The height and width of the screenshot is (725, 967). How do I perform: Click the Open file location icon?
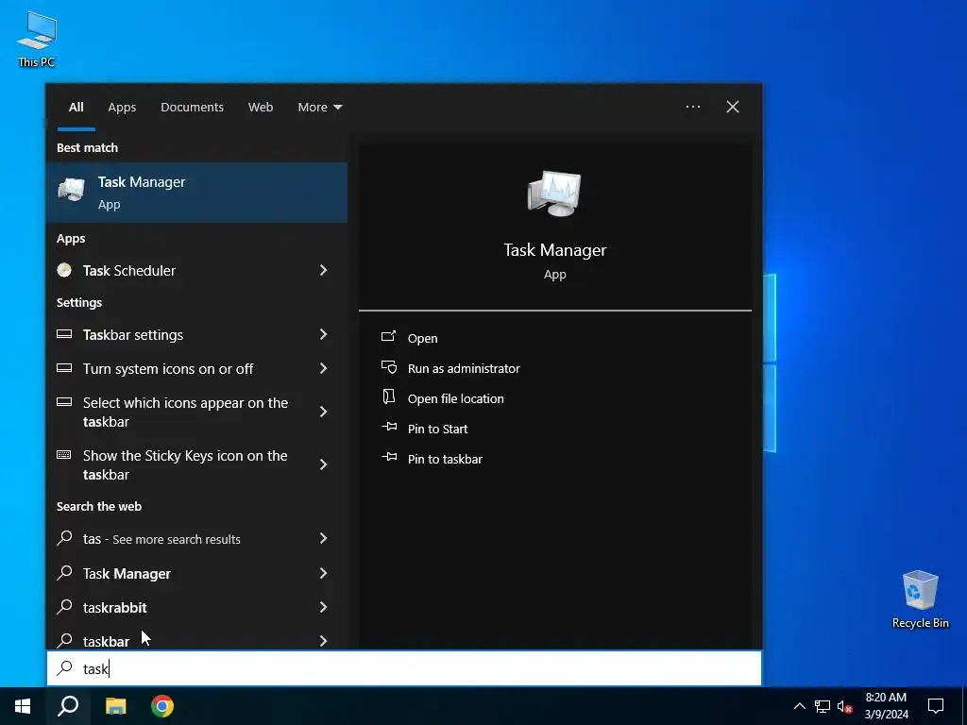[x=388, y=396]
